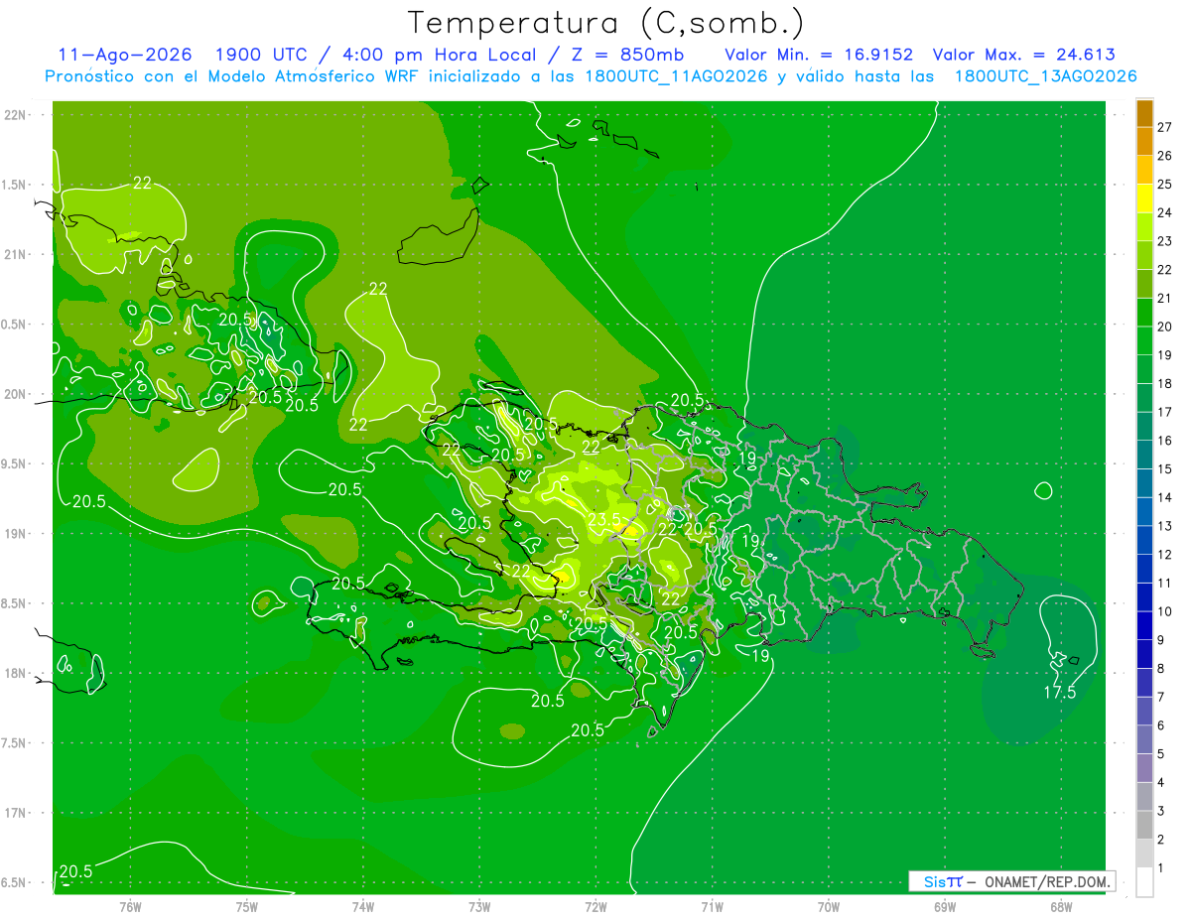Click the '25' color scale label
1191x920 pixels.
pos(1164,184)
